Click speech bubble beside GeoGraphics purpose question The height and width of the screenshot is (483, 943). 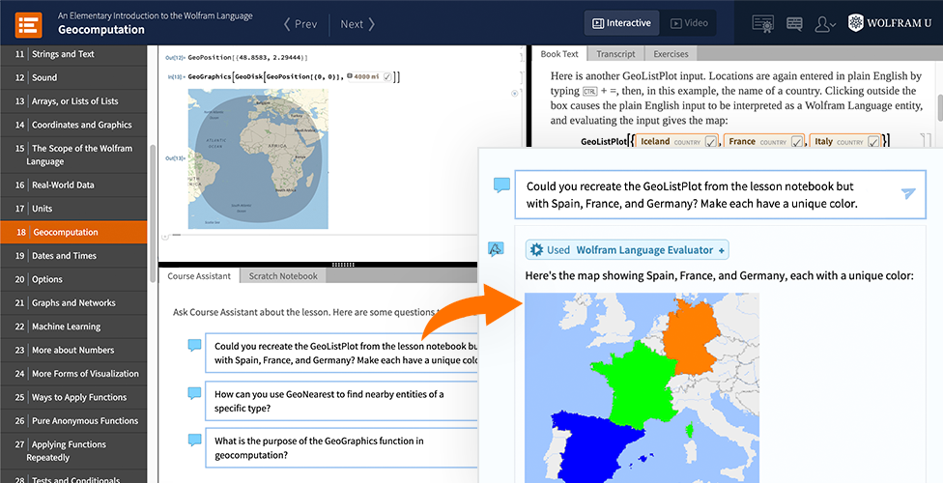[194, 440]
